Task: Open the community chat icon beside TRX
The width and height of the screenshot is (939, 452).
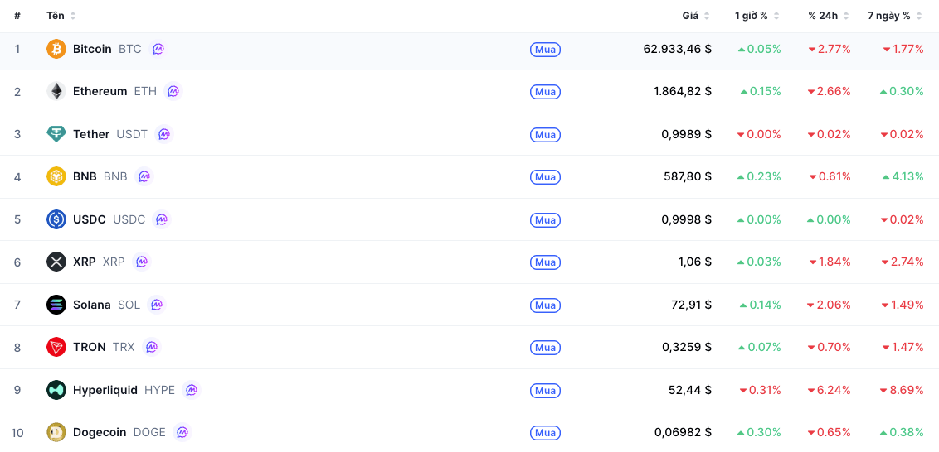Action: click(152, 347)
